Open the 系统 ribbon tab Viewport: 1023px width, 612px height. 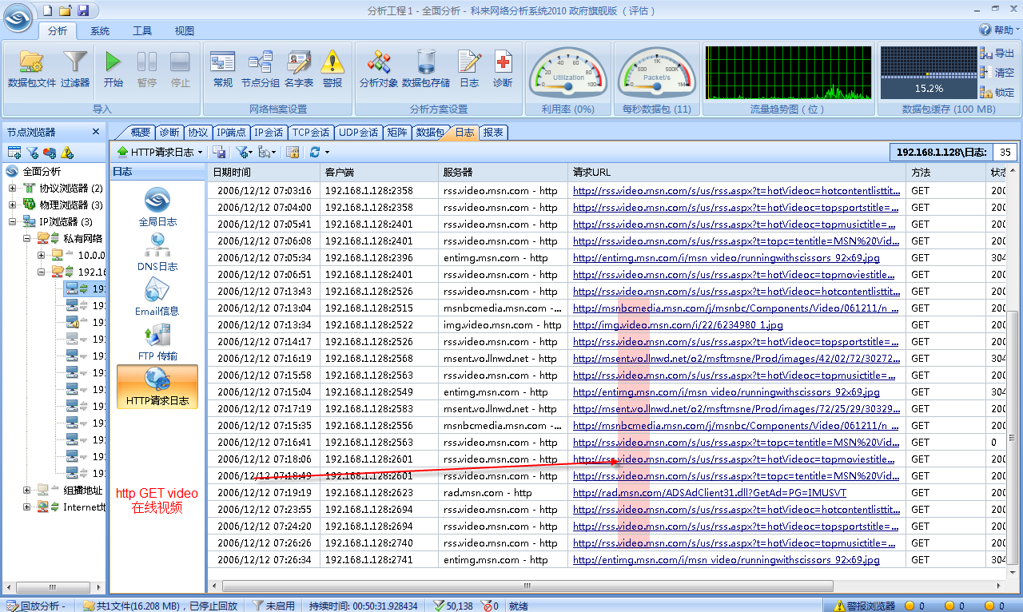100,31
